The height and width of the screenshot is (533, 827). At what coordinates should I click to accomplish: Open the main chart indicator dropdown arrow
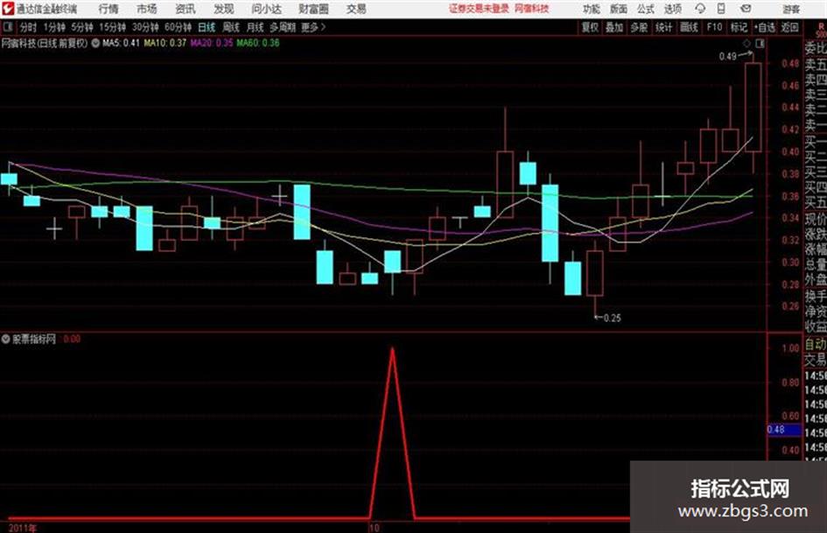pos(95,43)
